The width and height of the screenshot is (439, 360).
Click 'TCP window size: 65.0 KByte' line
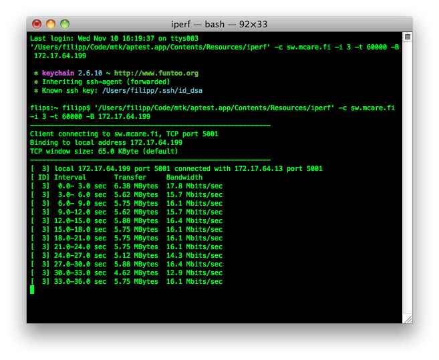104,152
